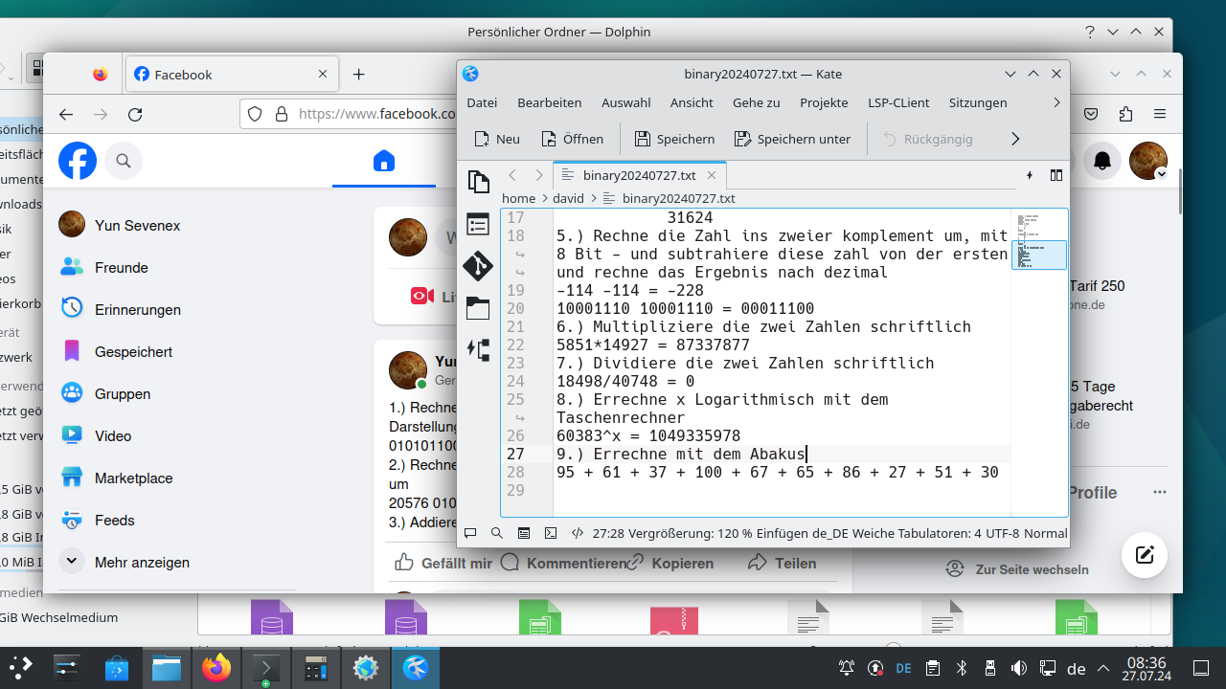Viewport: 1226px width, 689px height.
Task: Toggle the split view icon in Kate
Action: click(x=1056, y=175)
